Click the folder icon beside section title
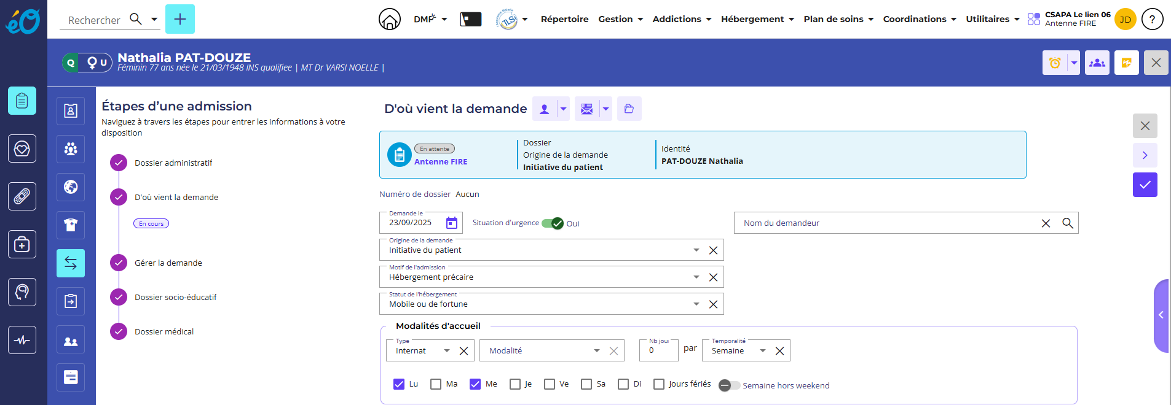 (629, 109)
